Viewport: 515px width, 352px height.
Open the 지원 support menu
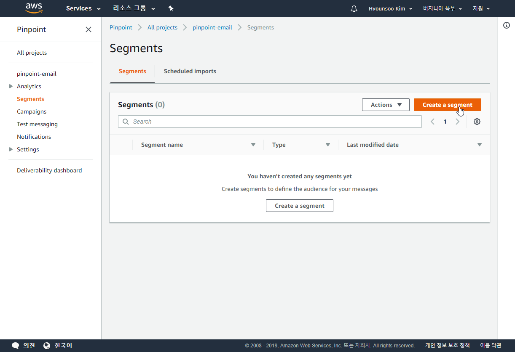(x=481, y=8)
